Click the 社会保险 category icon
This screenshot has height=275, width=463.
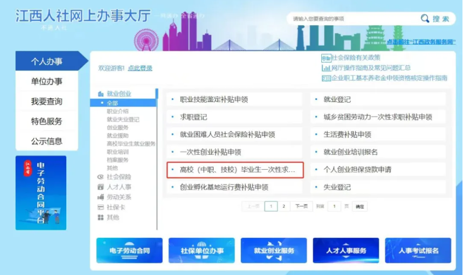click(100, 177)
